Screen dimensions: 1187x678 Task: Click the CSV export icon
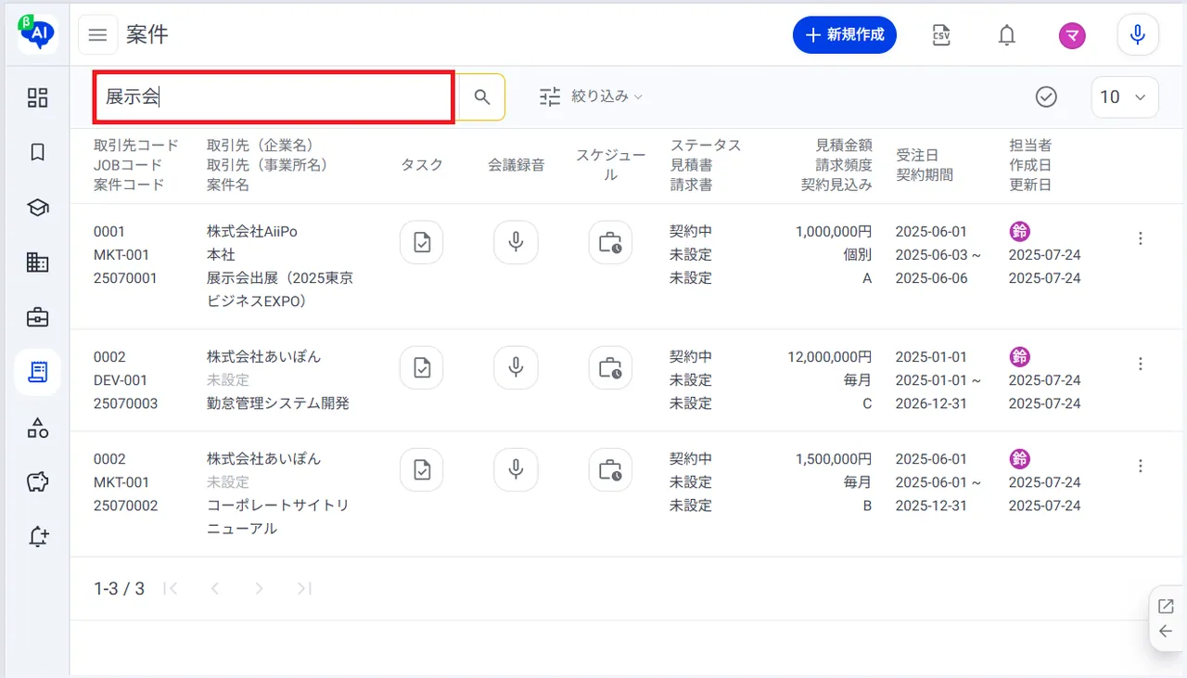point(941,35)
